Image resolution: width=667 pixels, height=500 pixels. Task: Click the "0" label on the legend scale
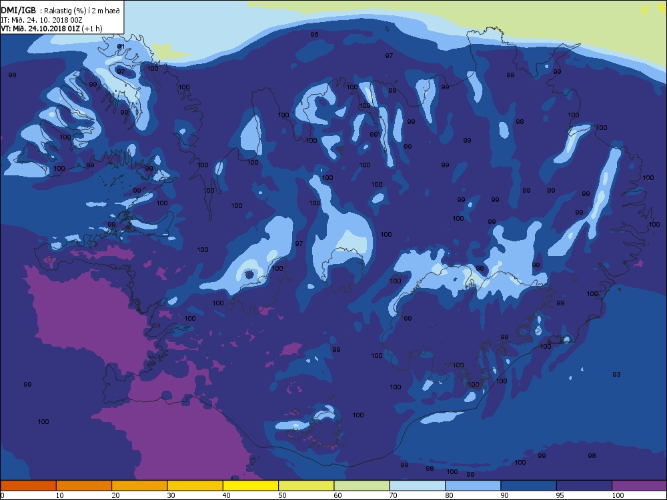(2, 495)
